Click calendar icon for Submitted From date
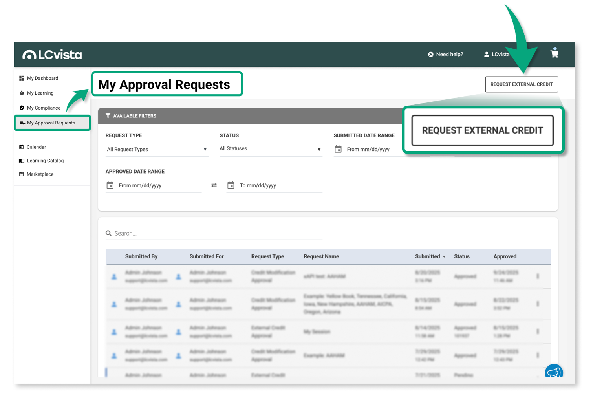 (338, 150)
